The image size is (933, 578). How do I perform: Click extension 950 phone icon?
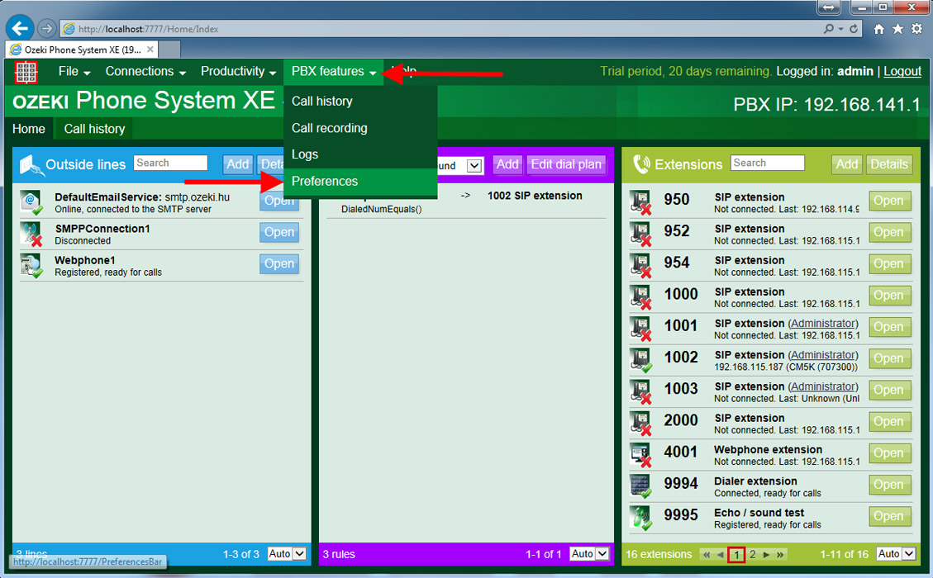pyautogui.click(x=640, y=202)
